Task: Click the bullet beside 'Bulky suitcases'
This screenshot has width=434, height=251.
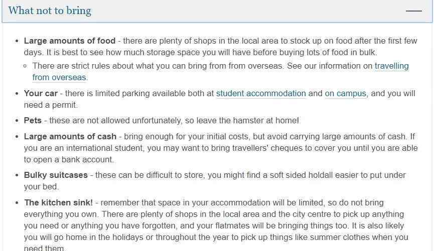Action: [17, 175]
